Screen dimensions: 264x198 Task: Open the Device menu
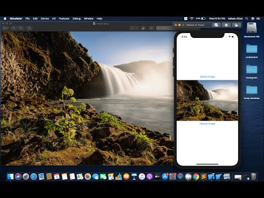pyautogui.click(x=45, y=19)
